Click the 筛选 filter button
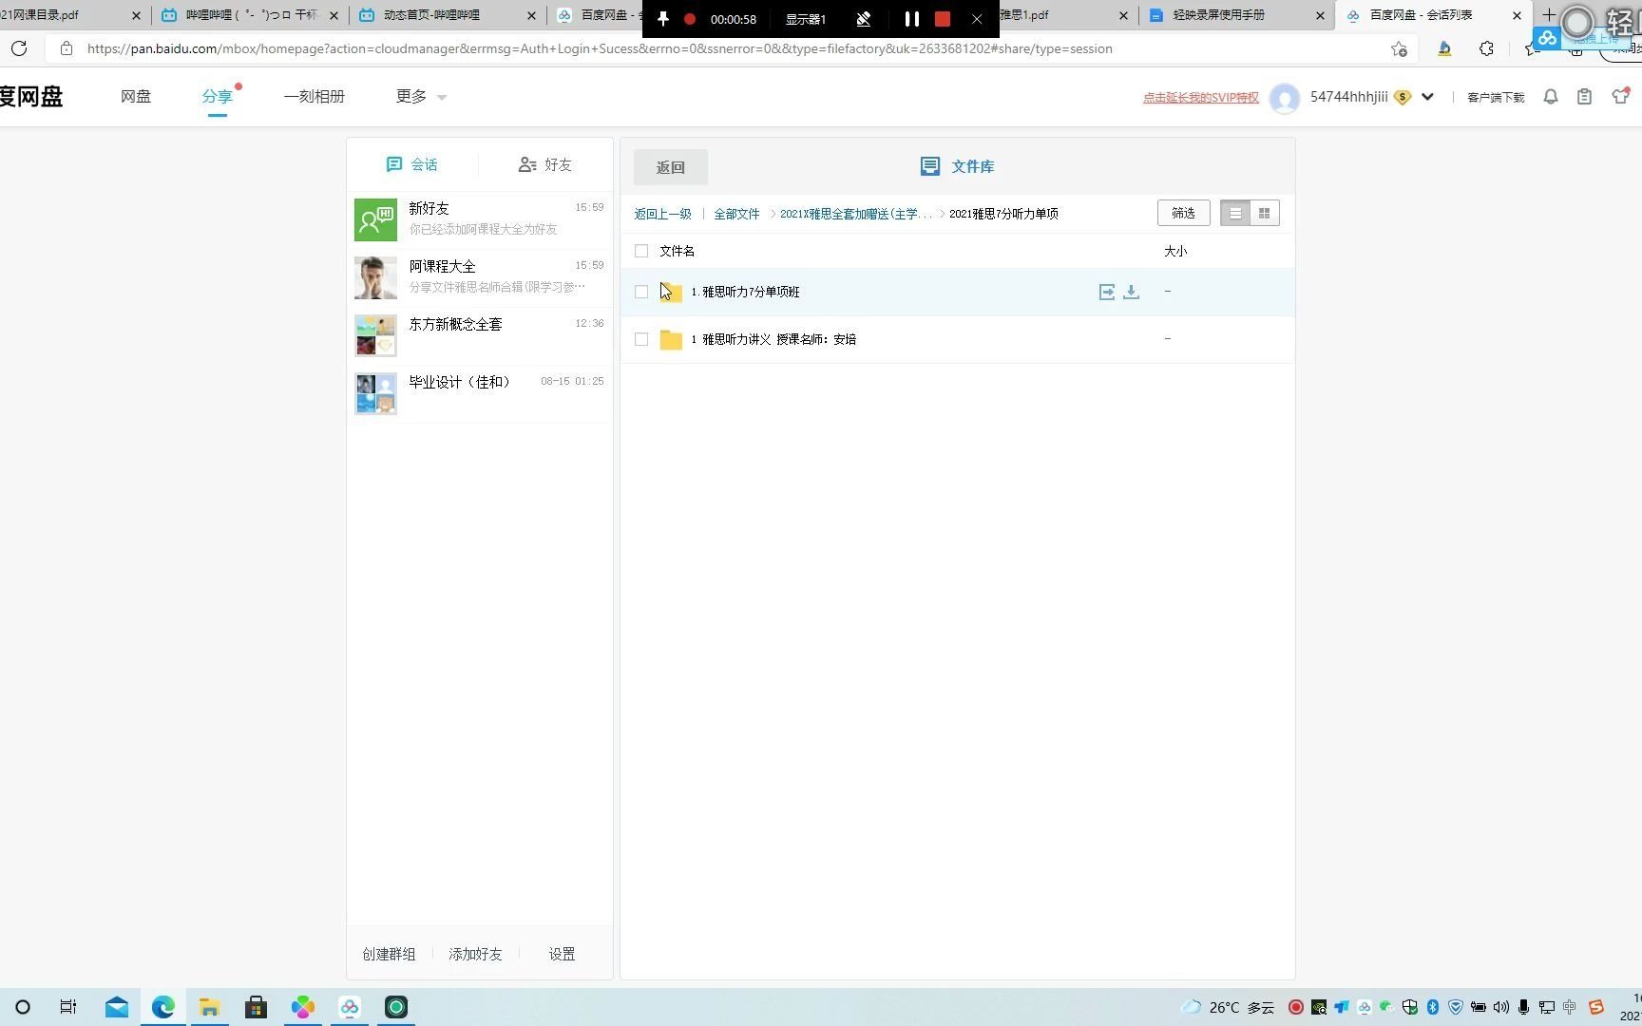The height and width of the screenshot is (1026, 1642). tap(1184, 213)
